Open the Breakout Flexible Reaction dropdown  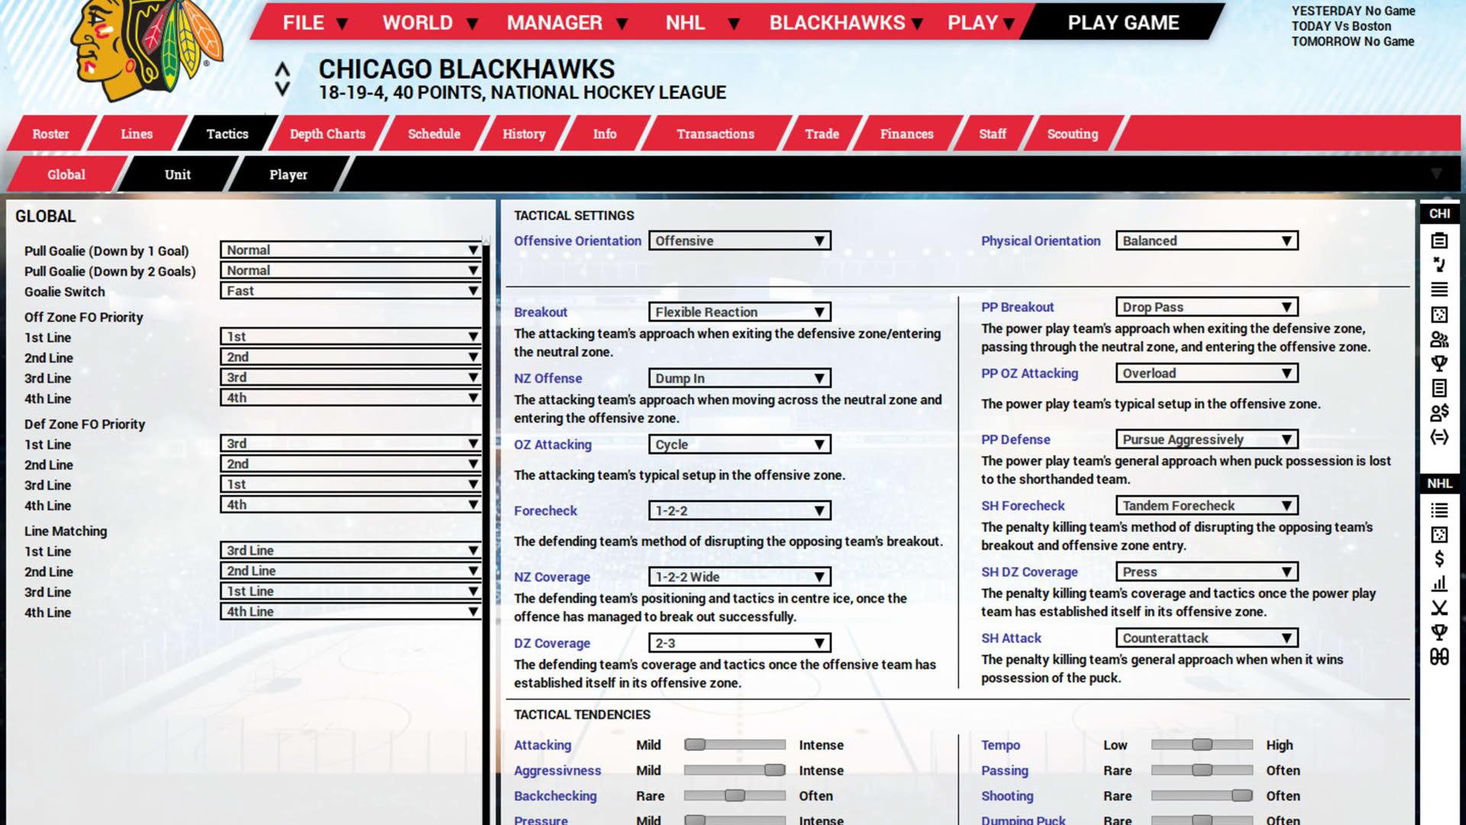739,312
